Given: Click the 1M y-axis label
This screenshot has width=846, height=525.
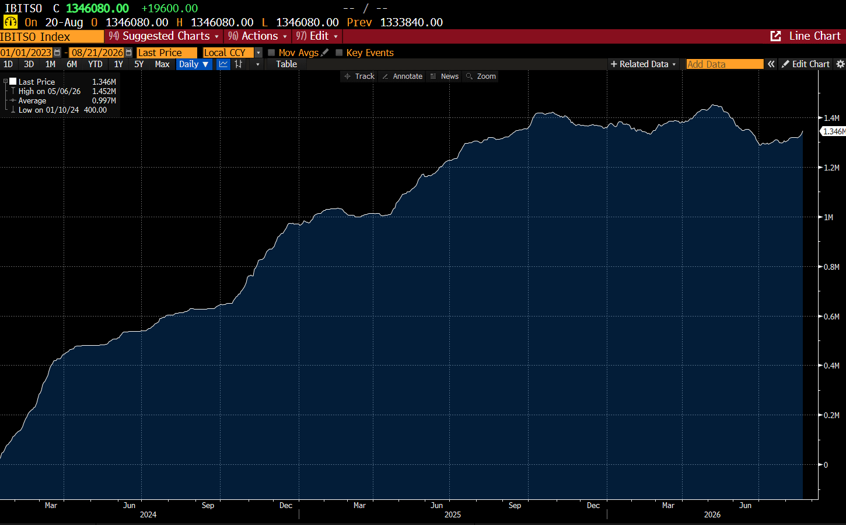Looking at the screenshot, I should click(x=828, y=217).
